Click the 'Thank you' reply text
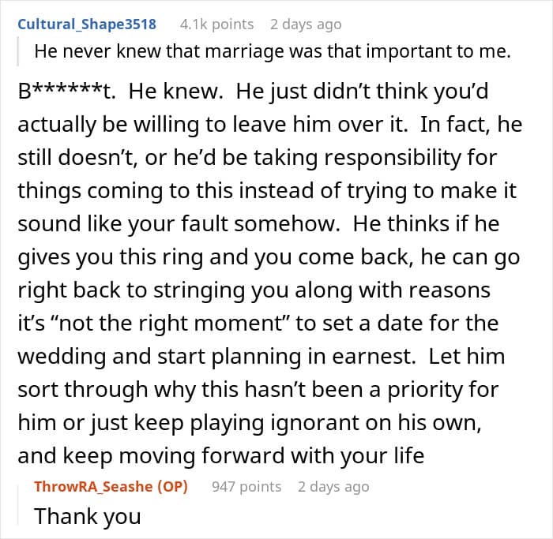This screenshot has height=539, width=553. pos(88,516)
